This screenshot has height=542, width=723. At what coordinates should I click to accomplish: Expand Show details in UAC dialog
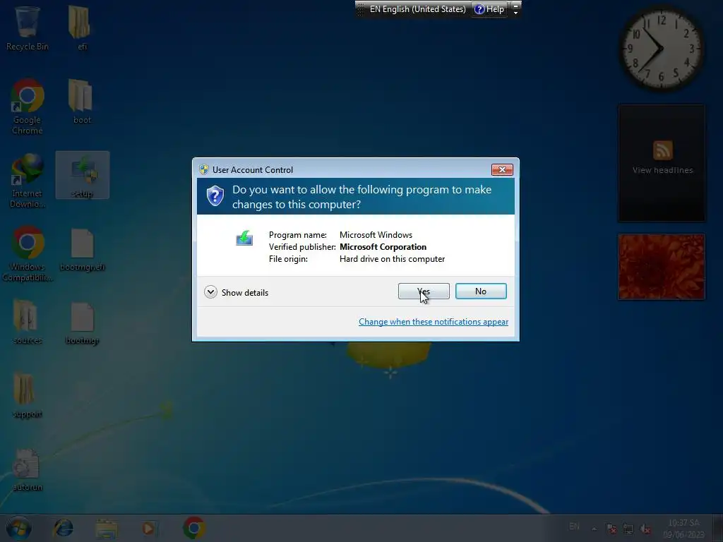236,292
